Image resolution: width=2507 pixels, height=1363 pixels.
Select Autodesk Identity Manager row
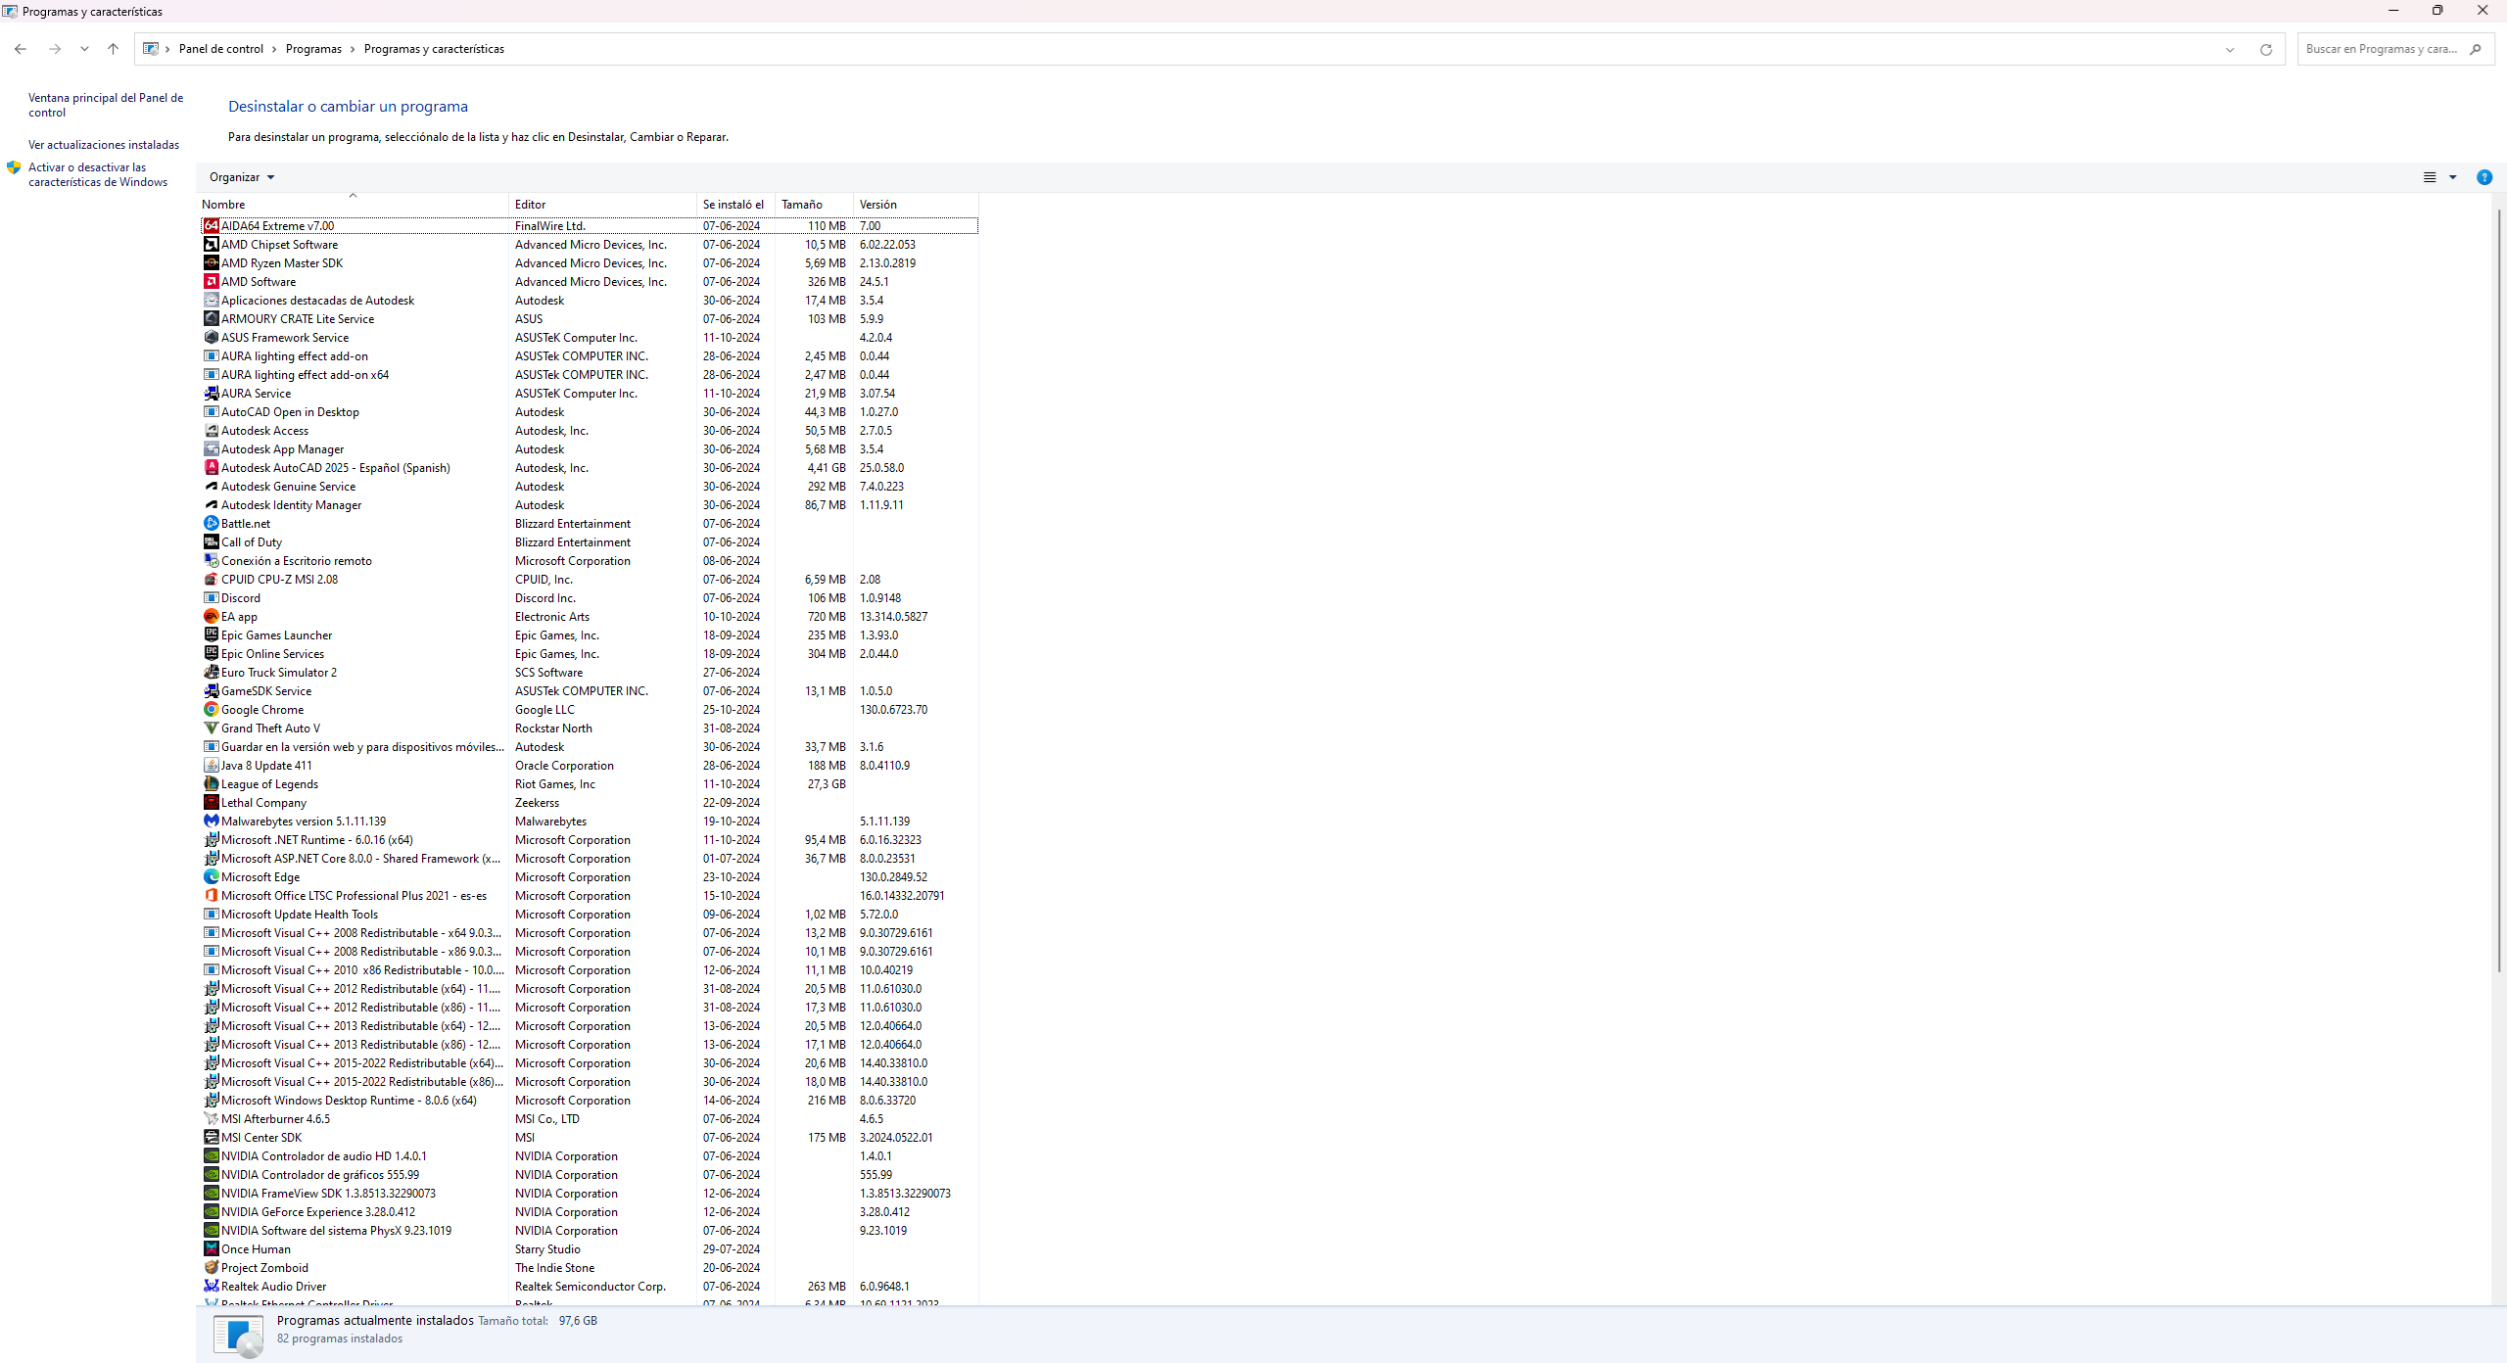[x=588, y=505]
